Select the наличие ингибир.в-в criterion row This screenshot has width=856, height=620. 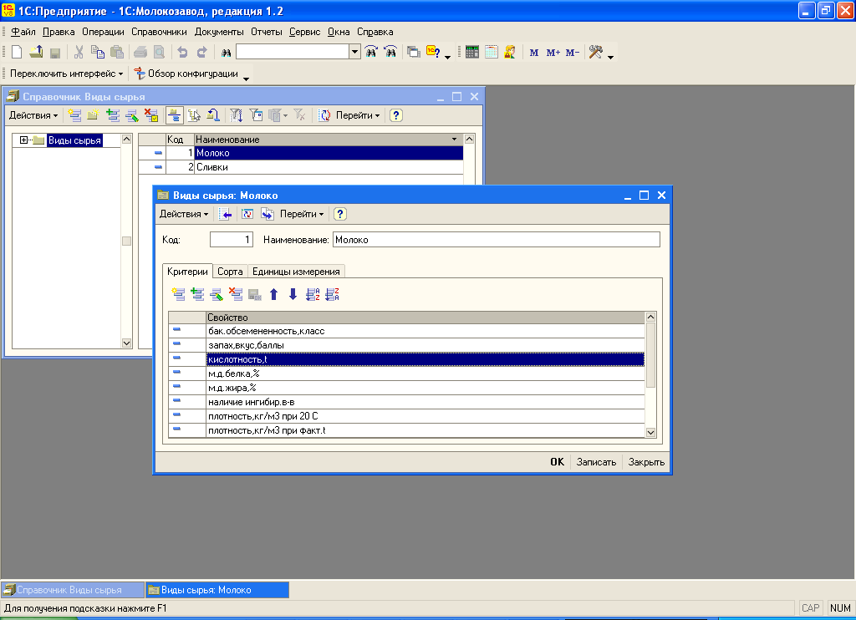[x=407, y=402]
